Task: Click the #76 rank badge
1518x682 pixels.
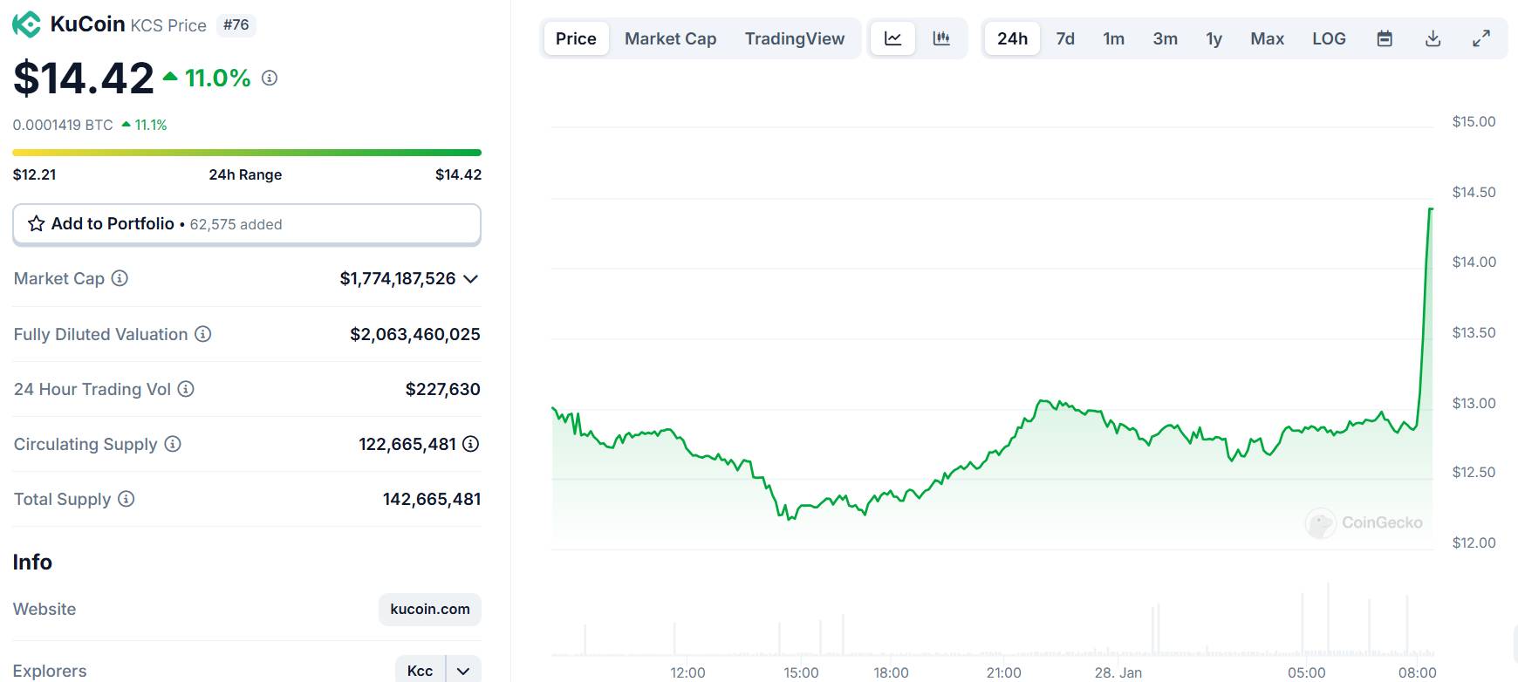Action: click(x=236, y=24)
